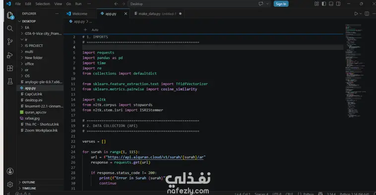Screen dimensions: 376x195
Task: Click the Auto label above code
Action: 95,30
